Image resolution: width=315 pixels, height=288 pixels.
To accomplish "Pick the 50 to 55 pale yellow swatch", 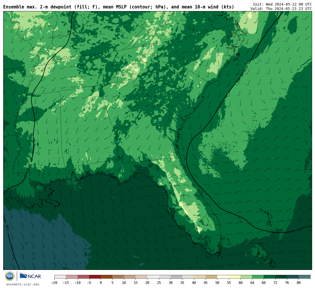I will (x=223, y=277).
